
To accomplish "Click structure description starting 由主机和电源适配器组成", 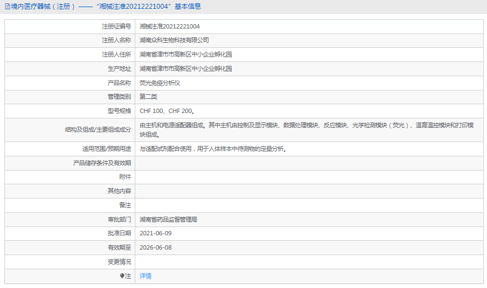I will (307, 129).
